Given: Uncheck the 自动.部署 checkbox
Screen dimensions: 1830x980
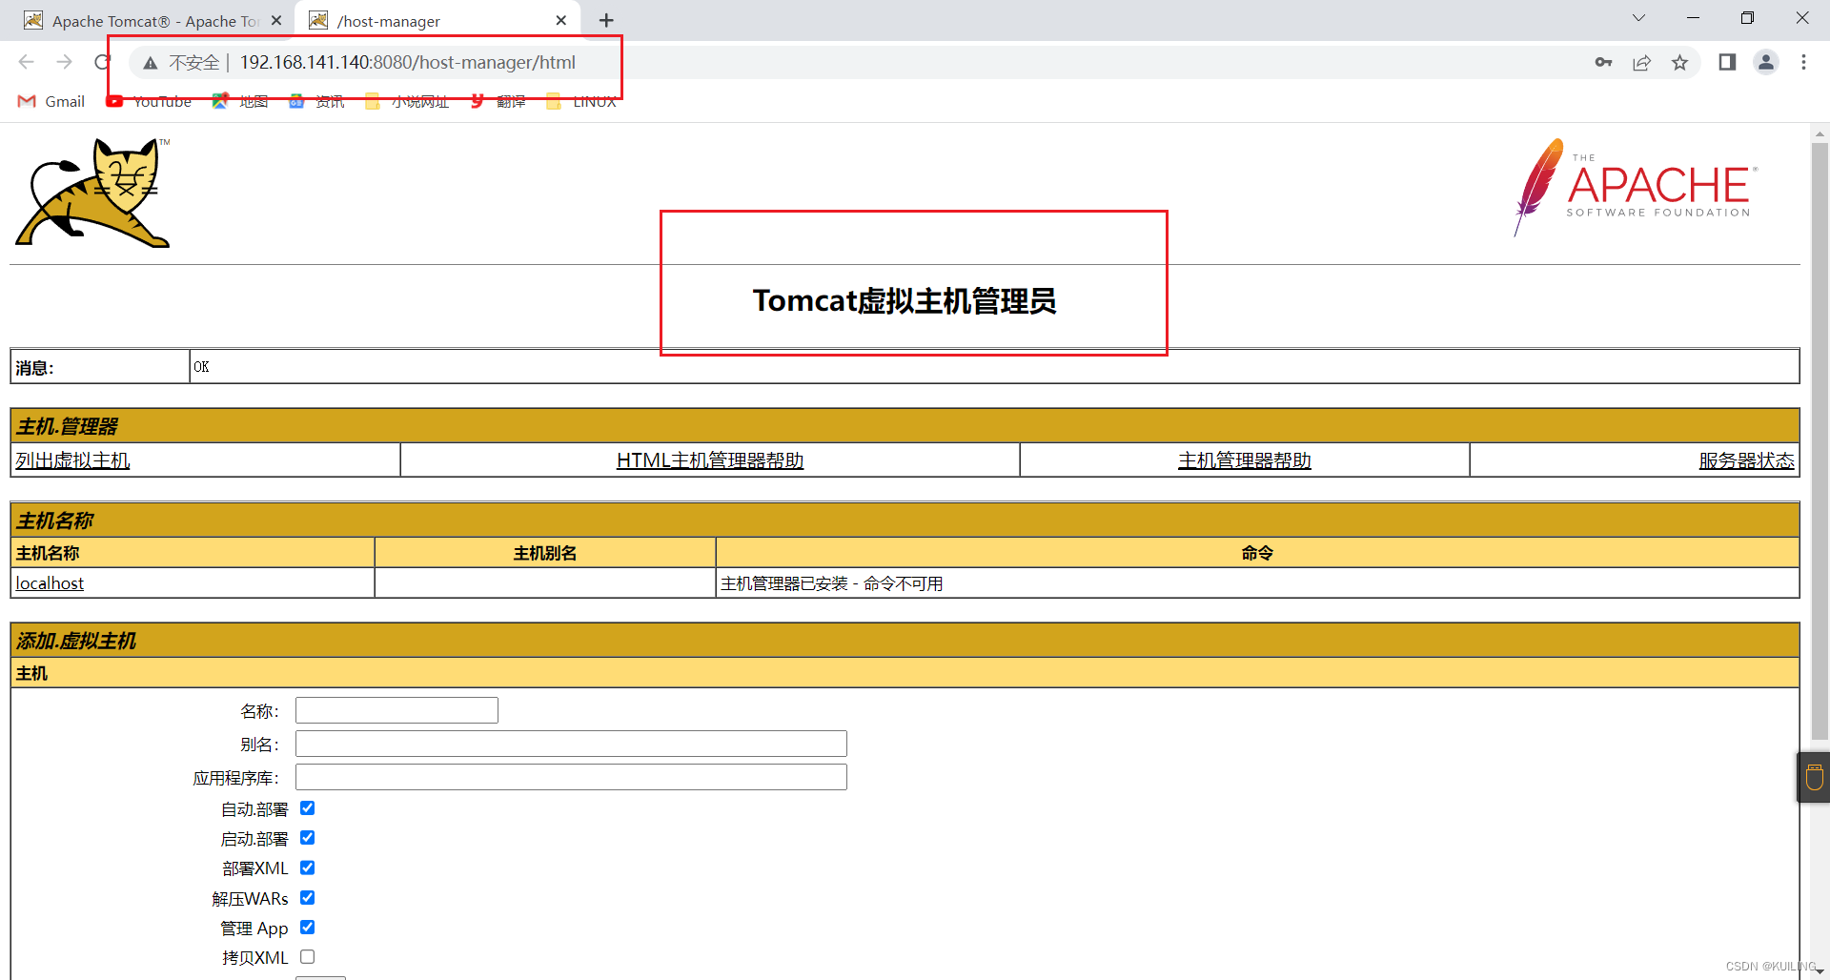Looking at the screenshot, I should [307, 808].
